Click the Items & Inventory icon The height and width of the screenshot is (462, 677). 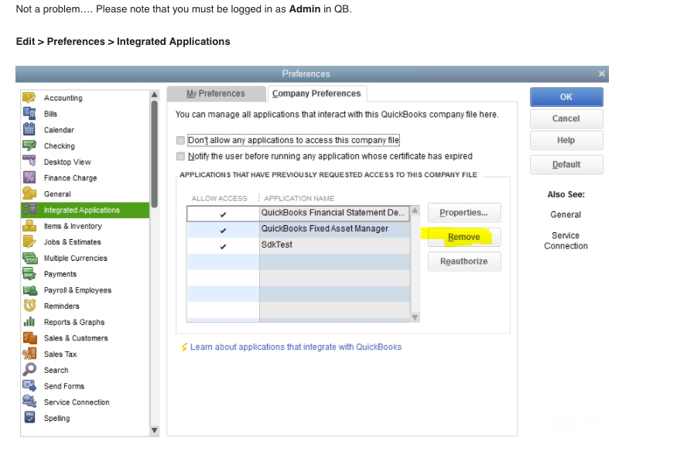[29, 226]
